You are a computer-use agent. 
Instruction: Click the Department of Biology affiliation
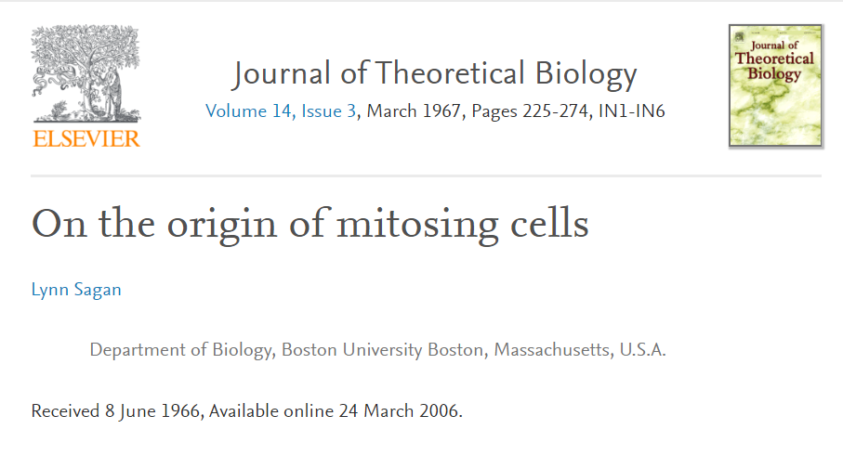pyautogui.click(x=180, y=351)
